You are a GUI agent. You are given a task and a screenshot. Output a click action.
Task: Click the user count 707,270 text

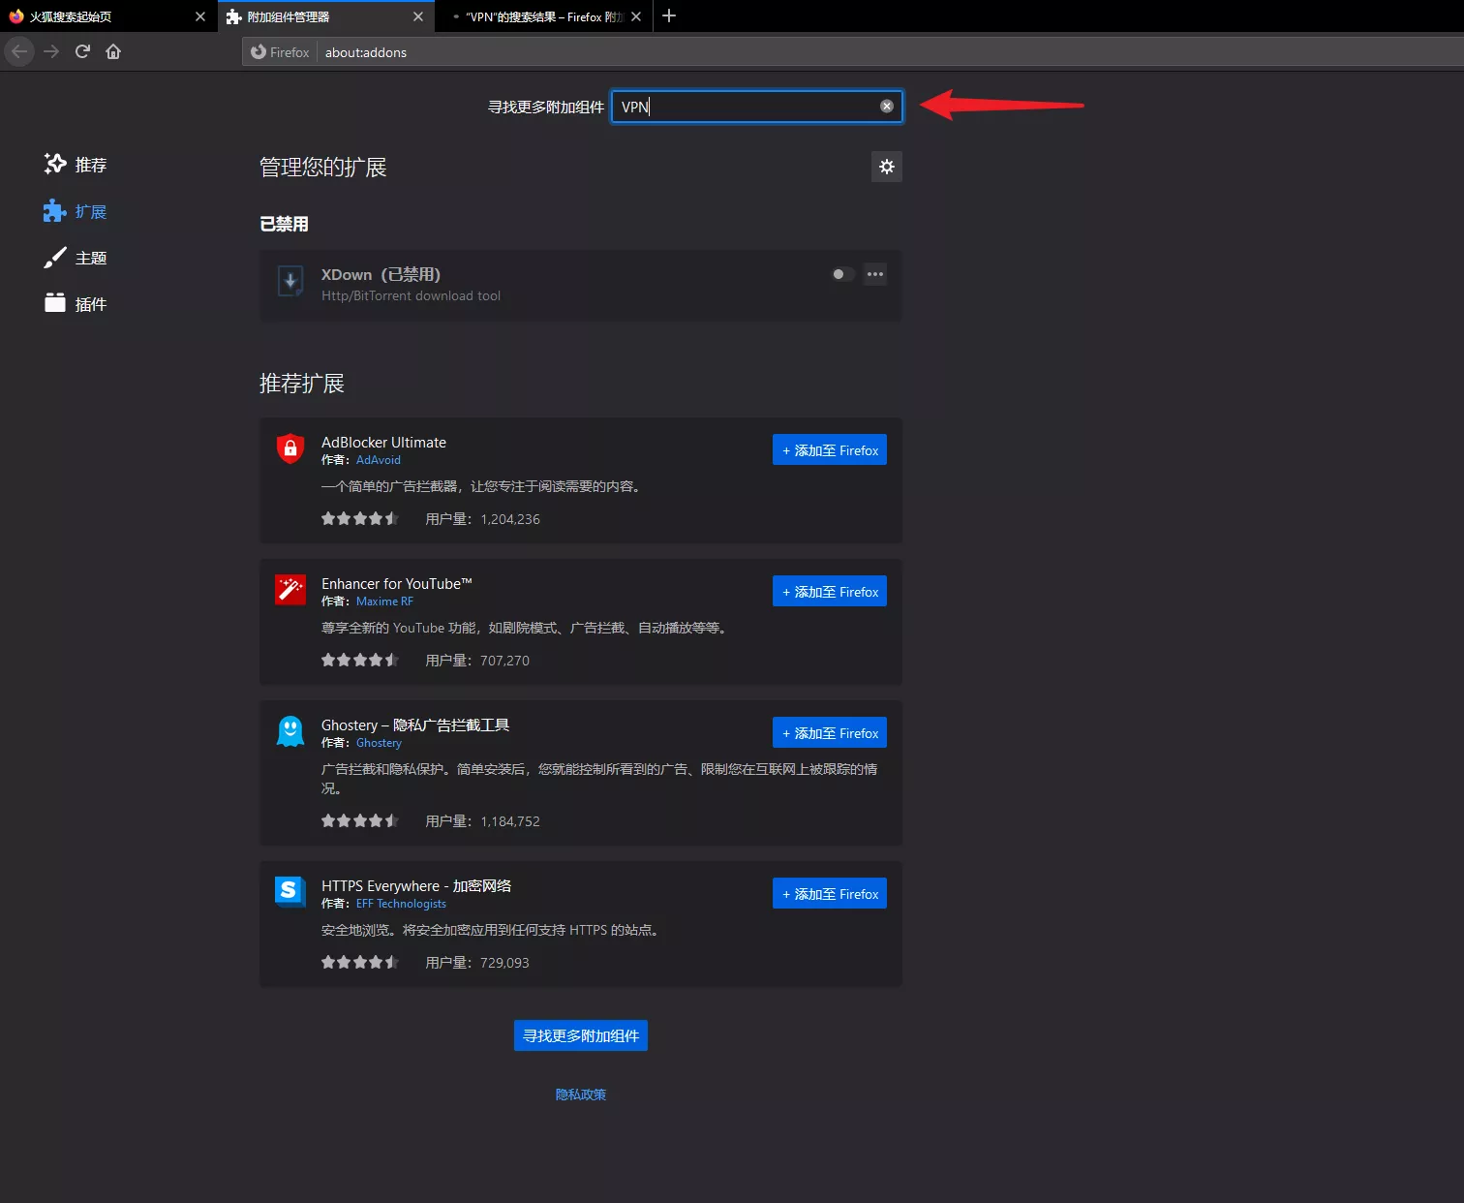click(504, 661)
